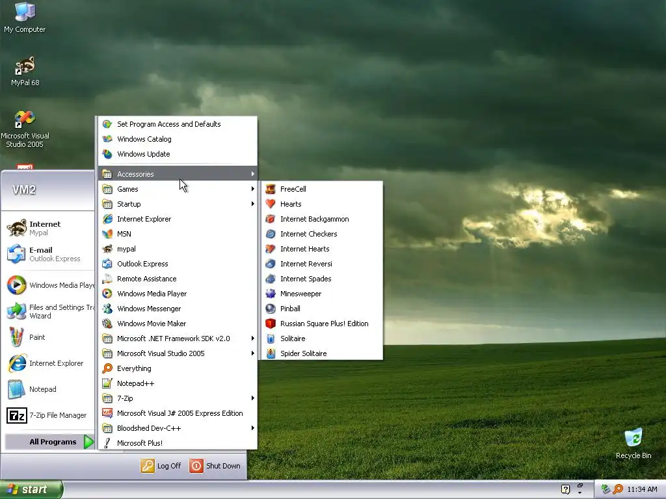
Task: Expand the Accessories submenu
Action: coord(178,174)
